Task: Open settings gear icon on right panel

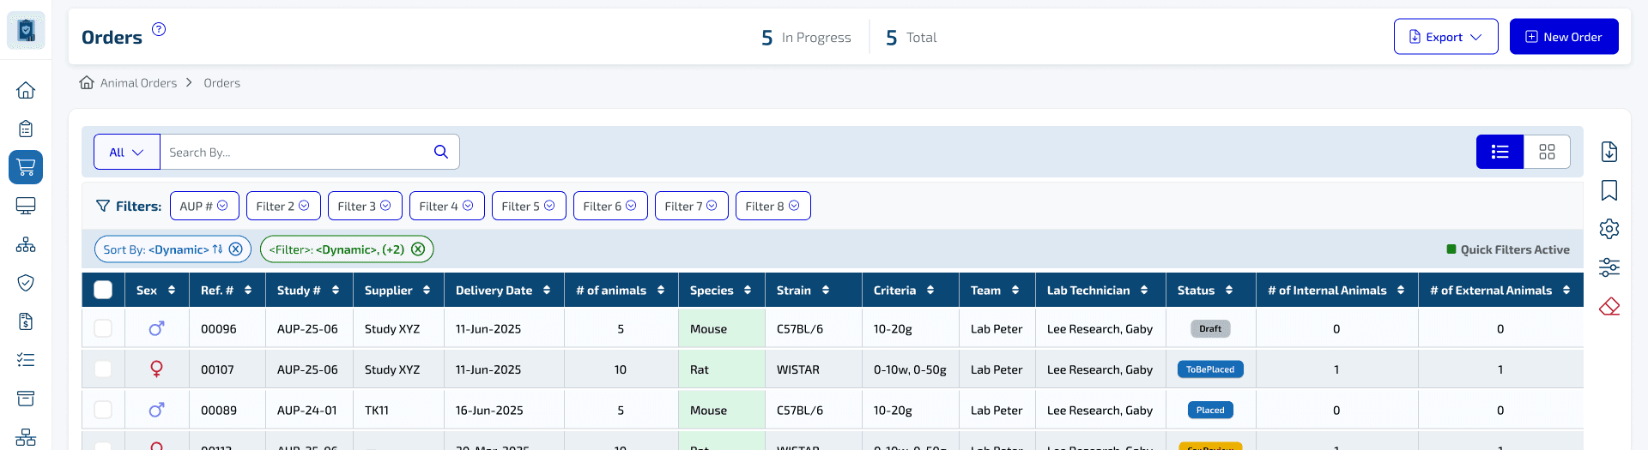Action: [x=1609, y=229]
